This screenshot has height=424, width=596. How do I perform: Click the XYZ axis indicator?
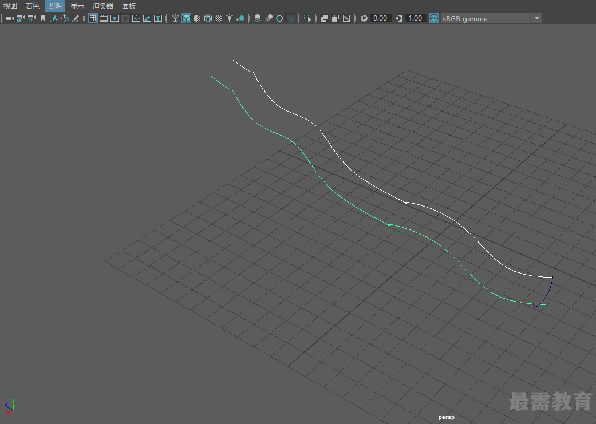[x=10, y=406]
